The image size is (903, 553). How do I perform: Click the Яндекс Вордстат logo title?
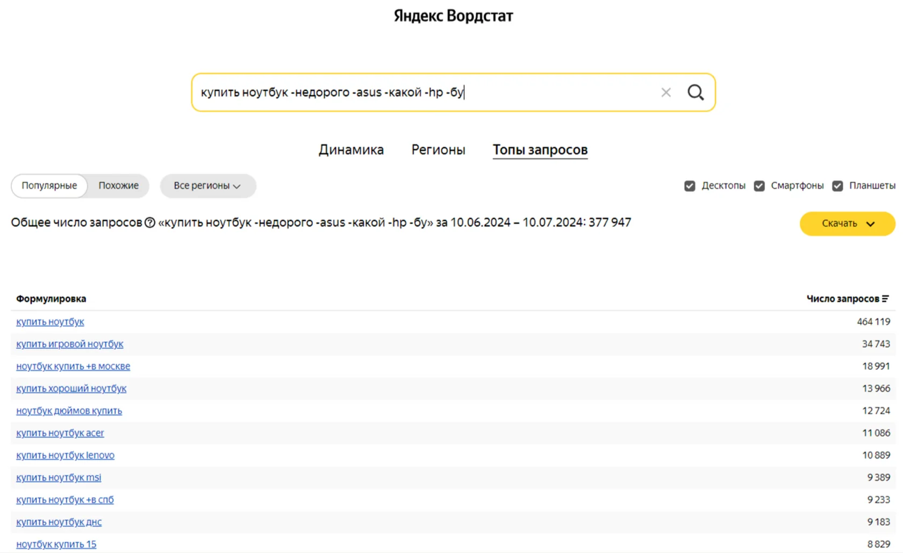click(x=453, y=16)
